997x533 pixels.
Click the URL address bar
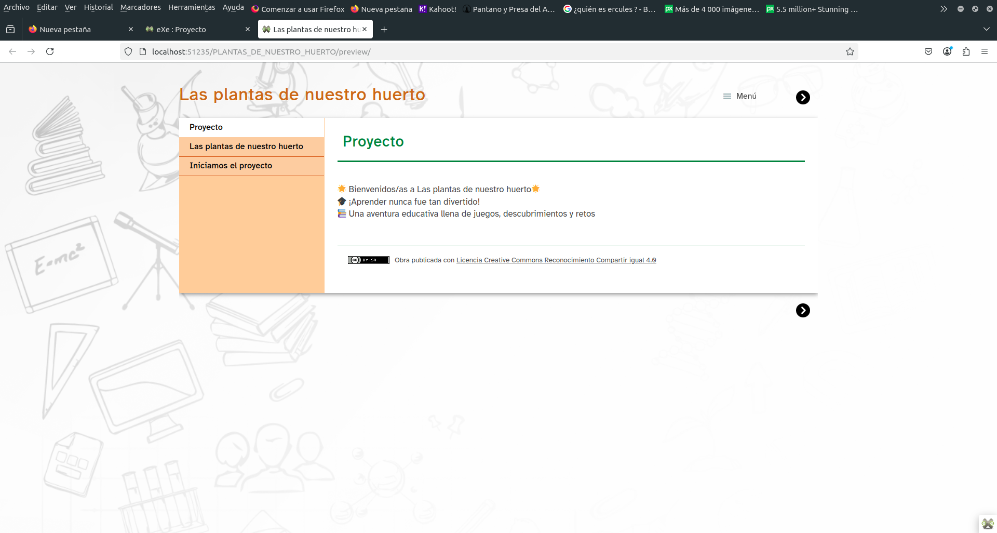point(467,51)
